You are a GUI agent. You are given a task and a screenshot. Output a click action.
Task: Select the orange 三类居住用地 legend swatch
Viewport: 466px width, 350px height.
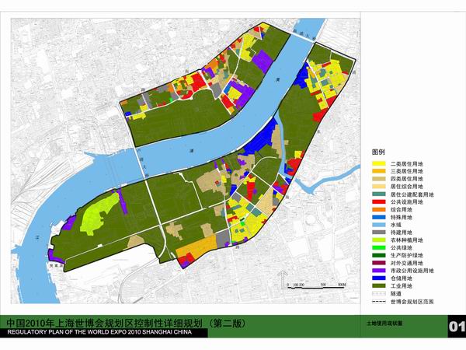tap(378, 172)
